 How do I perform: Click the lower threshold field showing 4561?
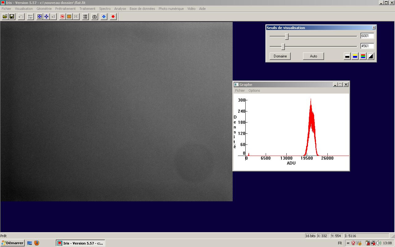(x=367, y=46)
